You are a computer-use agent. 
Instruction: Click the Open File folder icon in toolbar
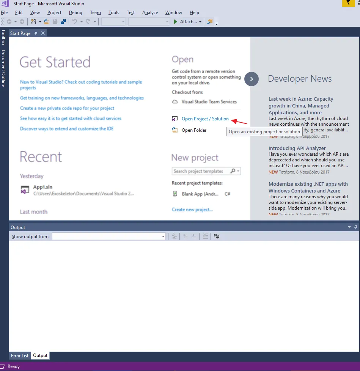tap(47, 22)
